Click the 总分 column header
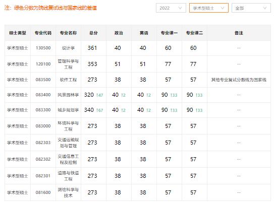Screen dimensions: 274x203 click(93, 33)
